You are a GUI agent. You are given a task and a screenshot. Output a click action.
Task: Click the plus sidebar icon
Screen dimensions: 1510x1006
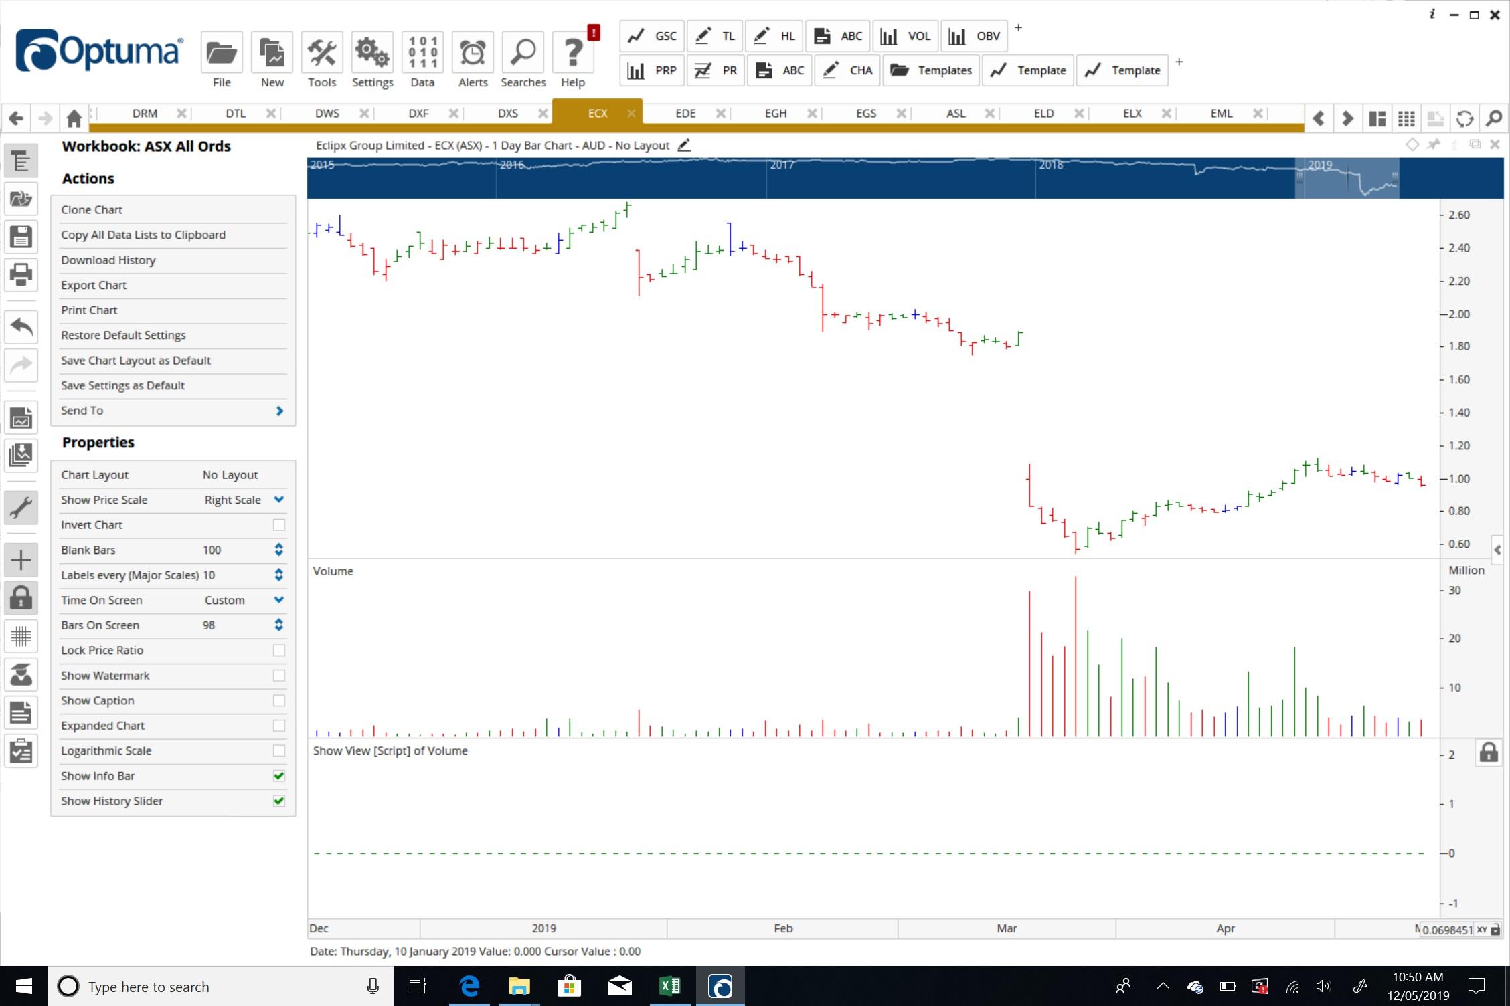(21, 559)
